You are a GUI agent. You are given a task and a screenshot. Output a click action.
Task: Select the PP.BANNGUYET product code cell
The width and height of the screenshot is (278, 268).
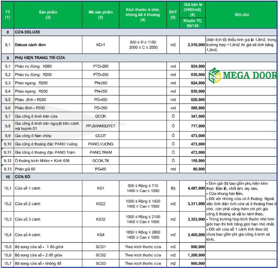point(101,126)
